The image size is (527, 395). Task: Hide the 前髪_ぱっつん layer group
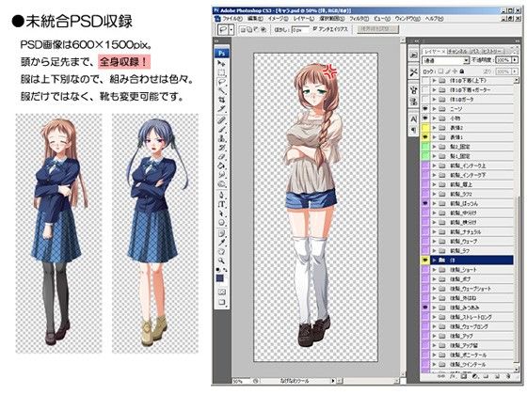coord(425,203)
